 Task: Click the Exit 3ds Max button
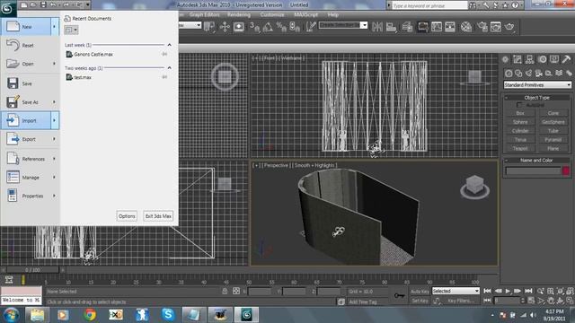coord(158,216)
